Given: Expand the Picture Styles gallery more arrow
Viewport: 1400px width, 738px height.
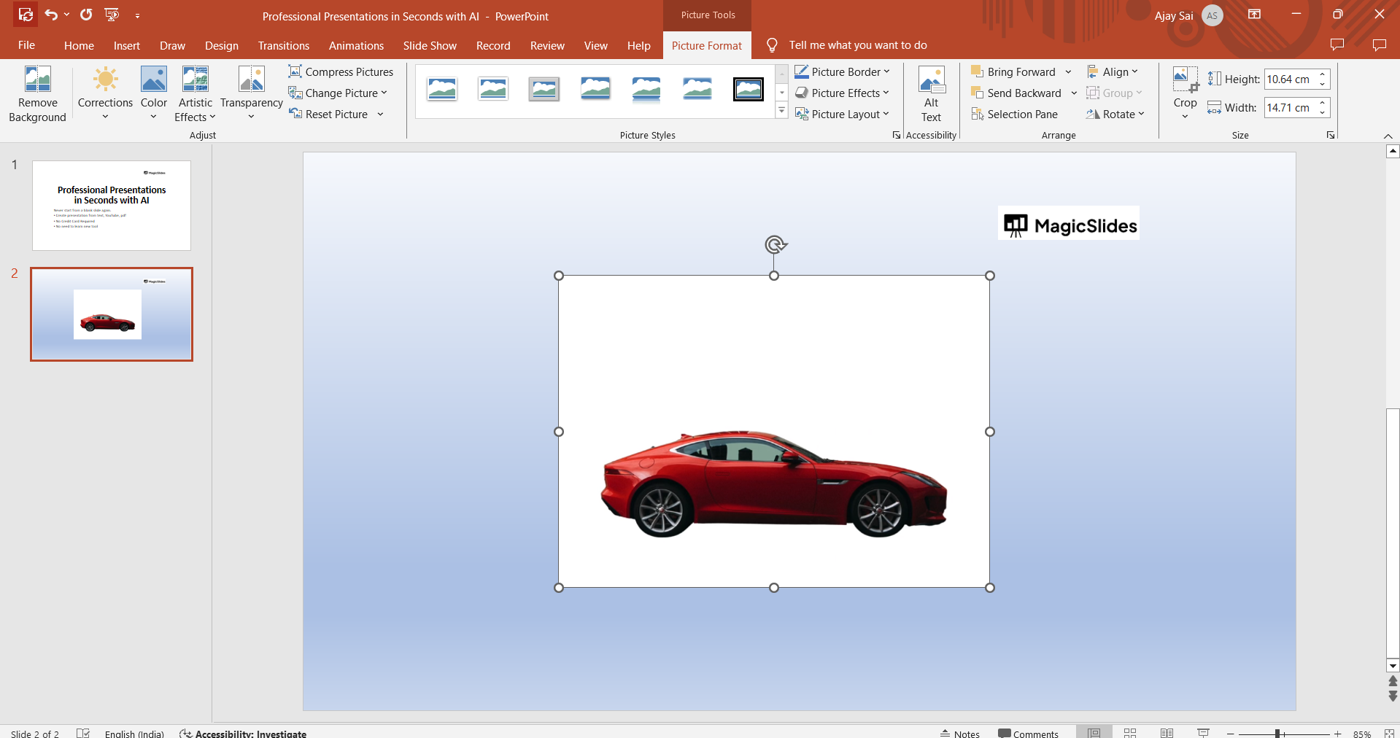Looking at the screenshot, I should [x=781, y=111].
